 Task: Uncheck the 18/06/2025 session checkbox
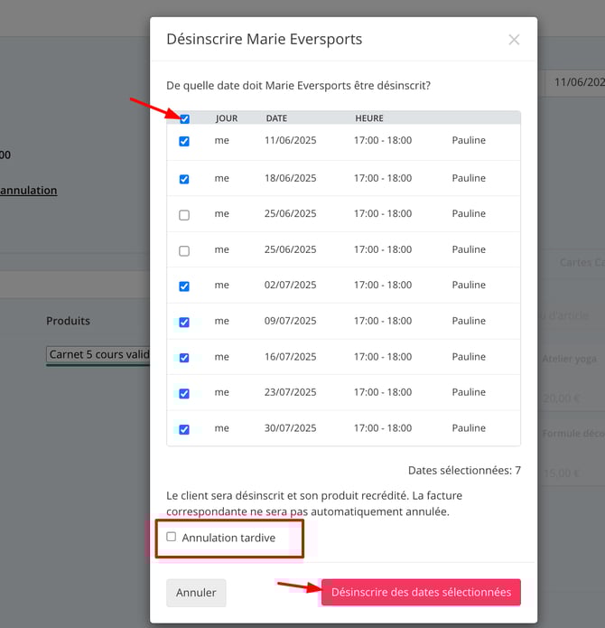click(x=184, y=179)
